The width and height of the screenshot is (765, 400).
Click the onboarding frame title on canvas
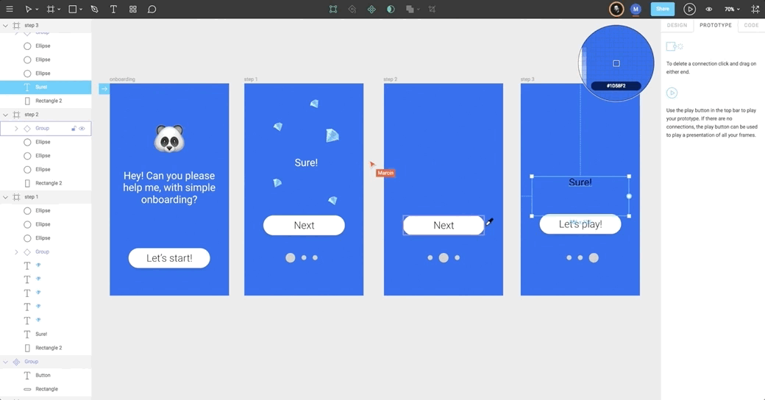tap(122, 79)
